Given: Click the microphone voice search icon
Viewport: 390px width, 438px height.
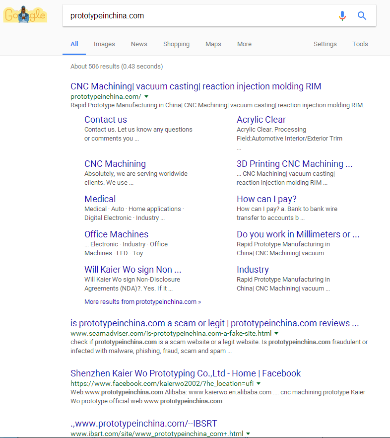Looking at the screenshot, I should click(x=342, y=16).
